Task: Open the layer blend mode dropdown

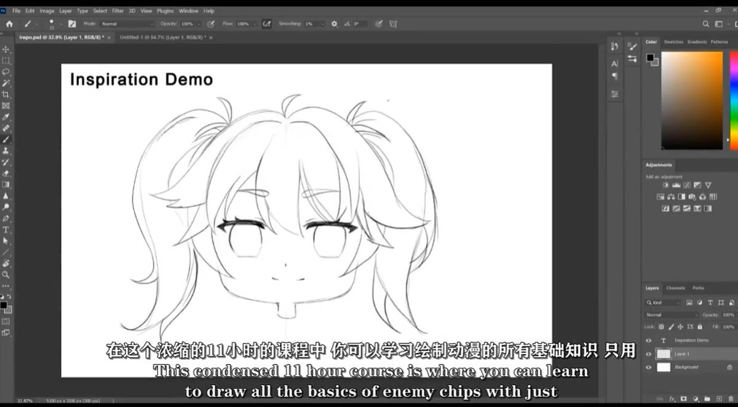Action: pyautogui.click(x=672, y=315)
